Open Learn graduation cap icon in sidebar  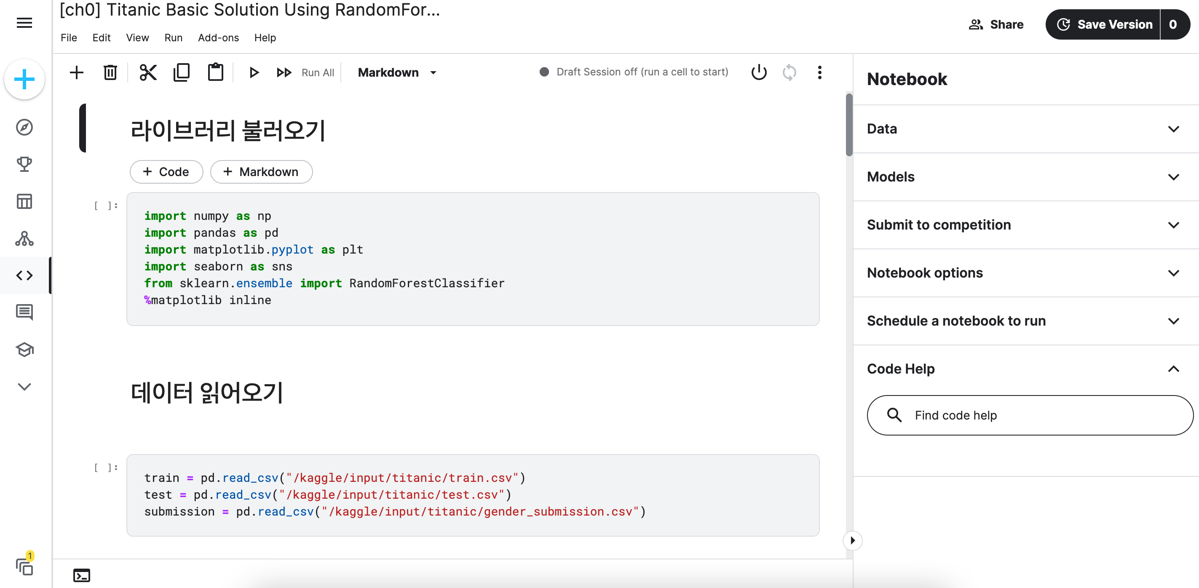click(24, 349)
